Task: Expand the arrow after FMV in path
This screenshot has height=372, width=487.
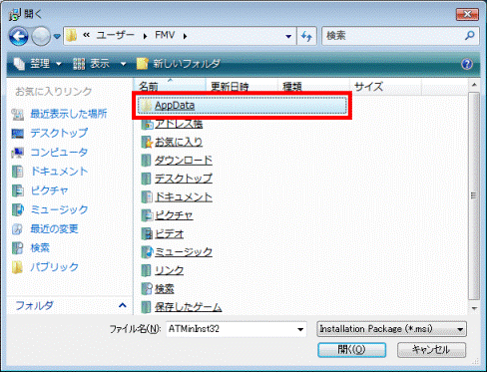Action: pos(185,36)
